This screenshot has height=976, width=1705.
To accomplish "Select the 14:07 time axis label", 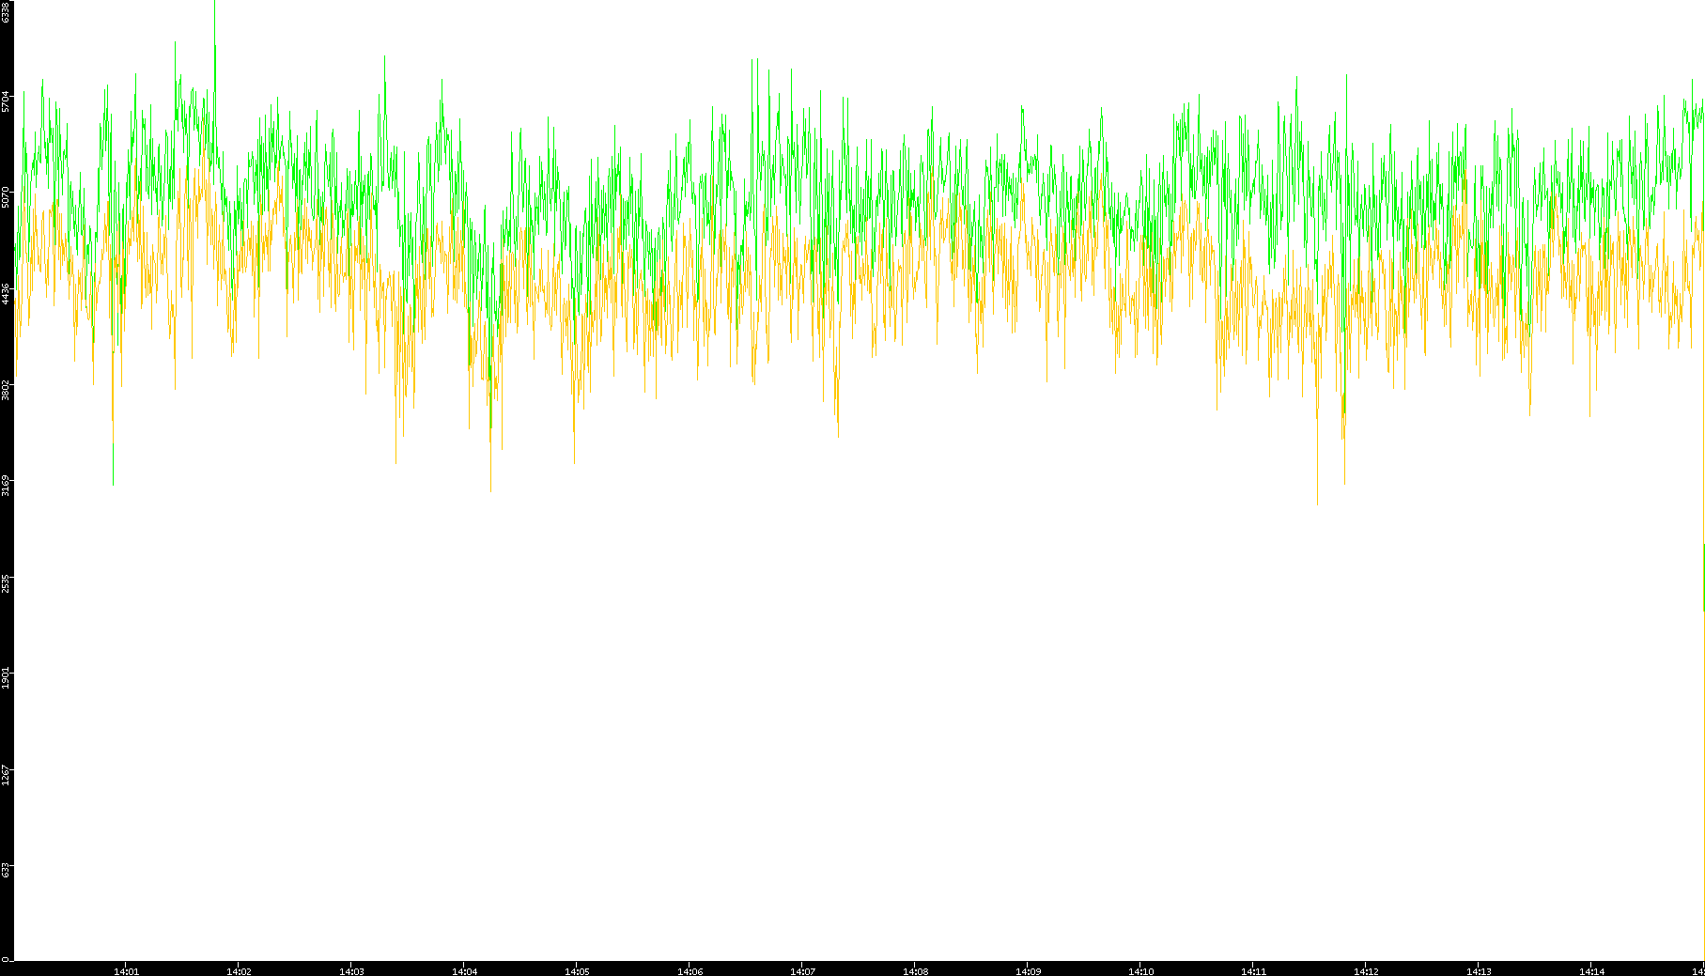I will (x=802, y=971).
